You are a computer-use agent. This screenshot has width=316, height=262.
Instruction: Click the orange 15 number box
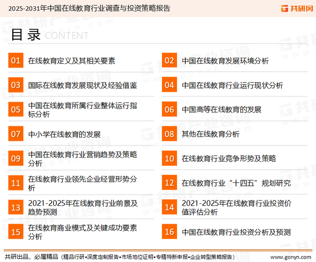[x=16, y=232]
